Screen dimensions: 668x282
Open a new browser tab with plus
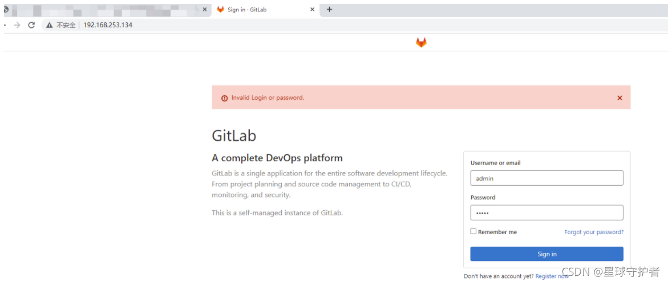(x=329, y=9)
